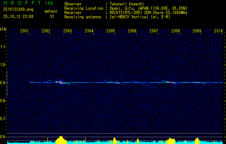Click the 2301 time marker

24,31
